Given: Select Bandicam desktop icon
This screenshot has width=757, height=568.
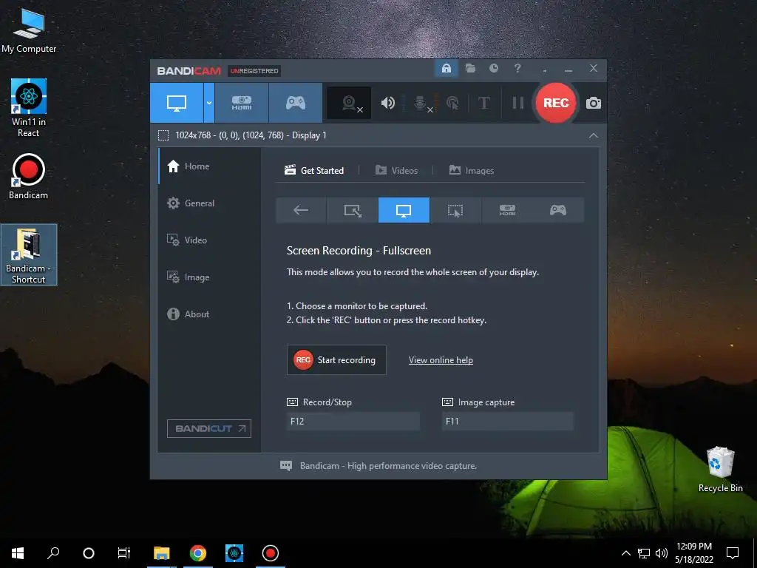Looking at the screenshot, I should pyautogui.click(x=29, y=177).
